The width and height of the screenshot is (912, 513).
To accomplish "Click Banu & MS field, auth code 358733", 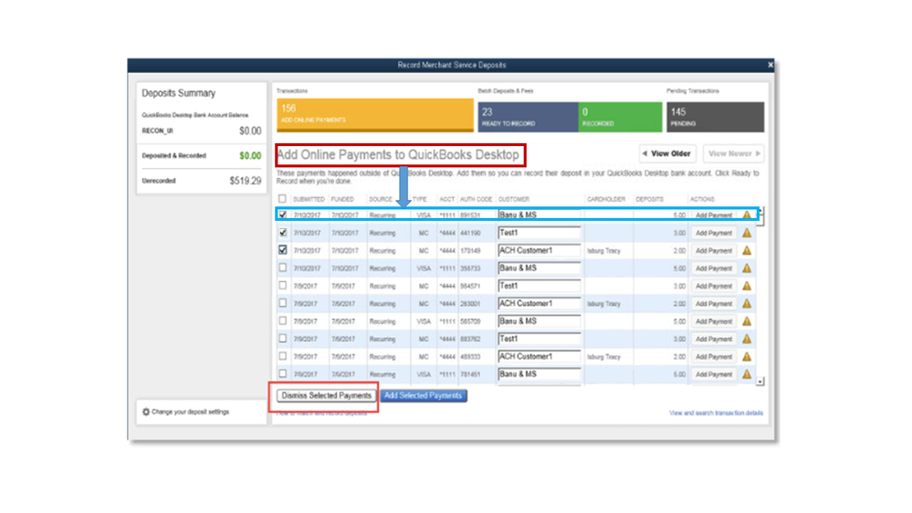I will [x=540, y=268].
